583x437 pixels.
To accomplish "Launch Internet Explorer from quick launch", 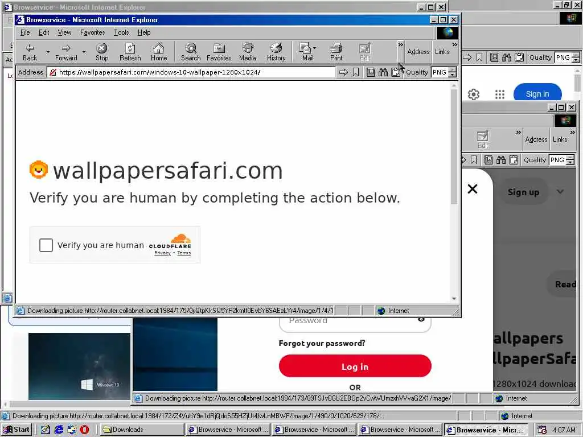I will click(x=59, y=430).
